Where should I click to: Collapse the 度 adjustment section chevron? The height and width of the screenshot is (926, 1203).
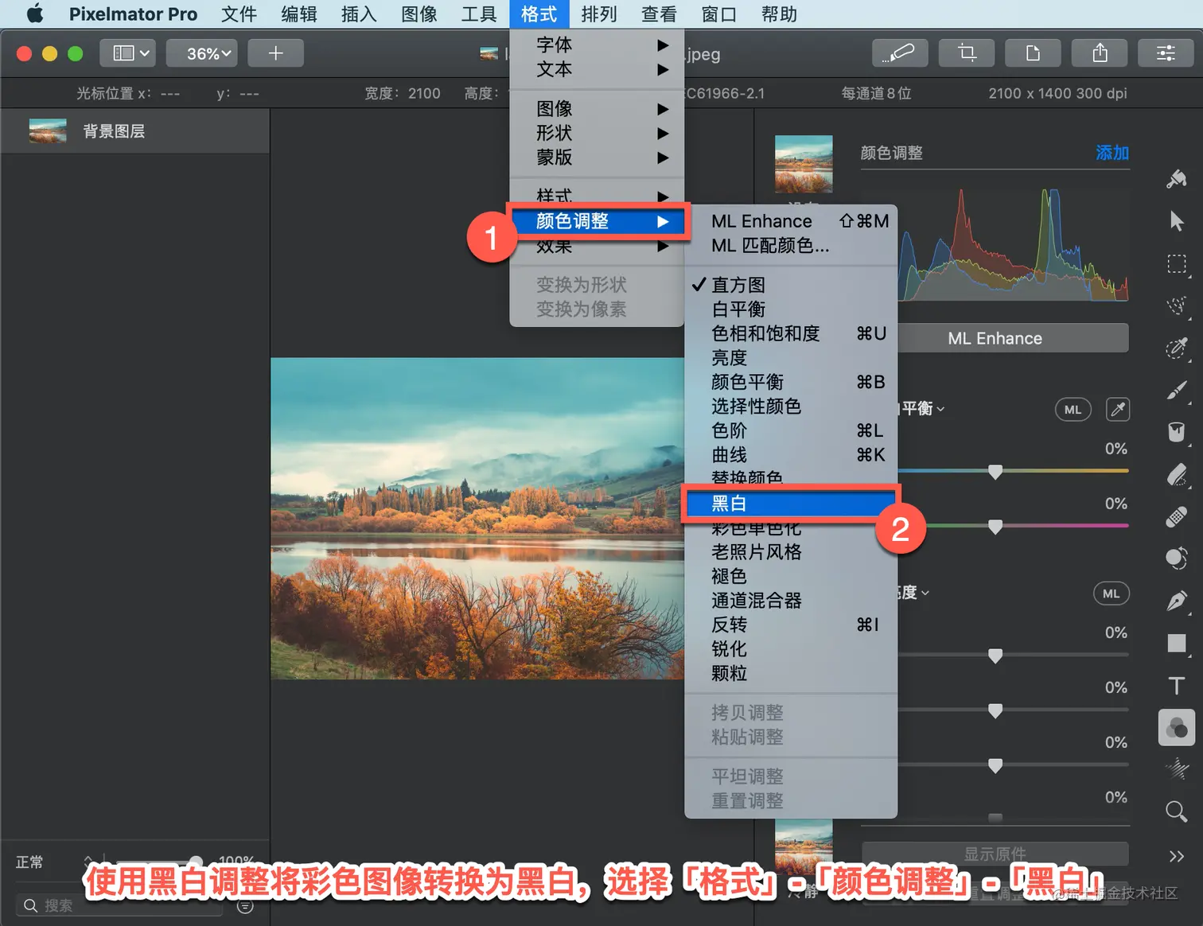[925, 593]
